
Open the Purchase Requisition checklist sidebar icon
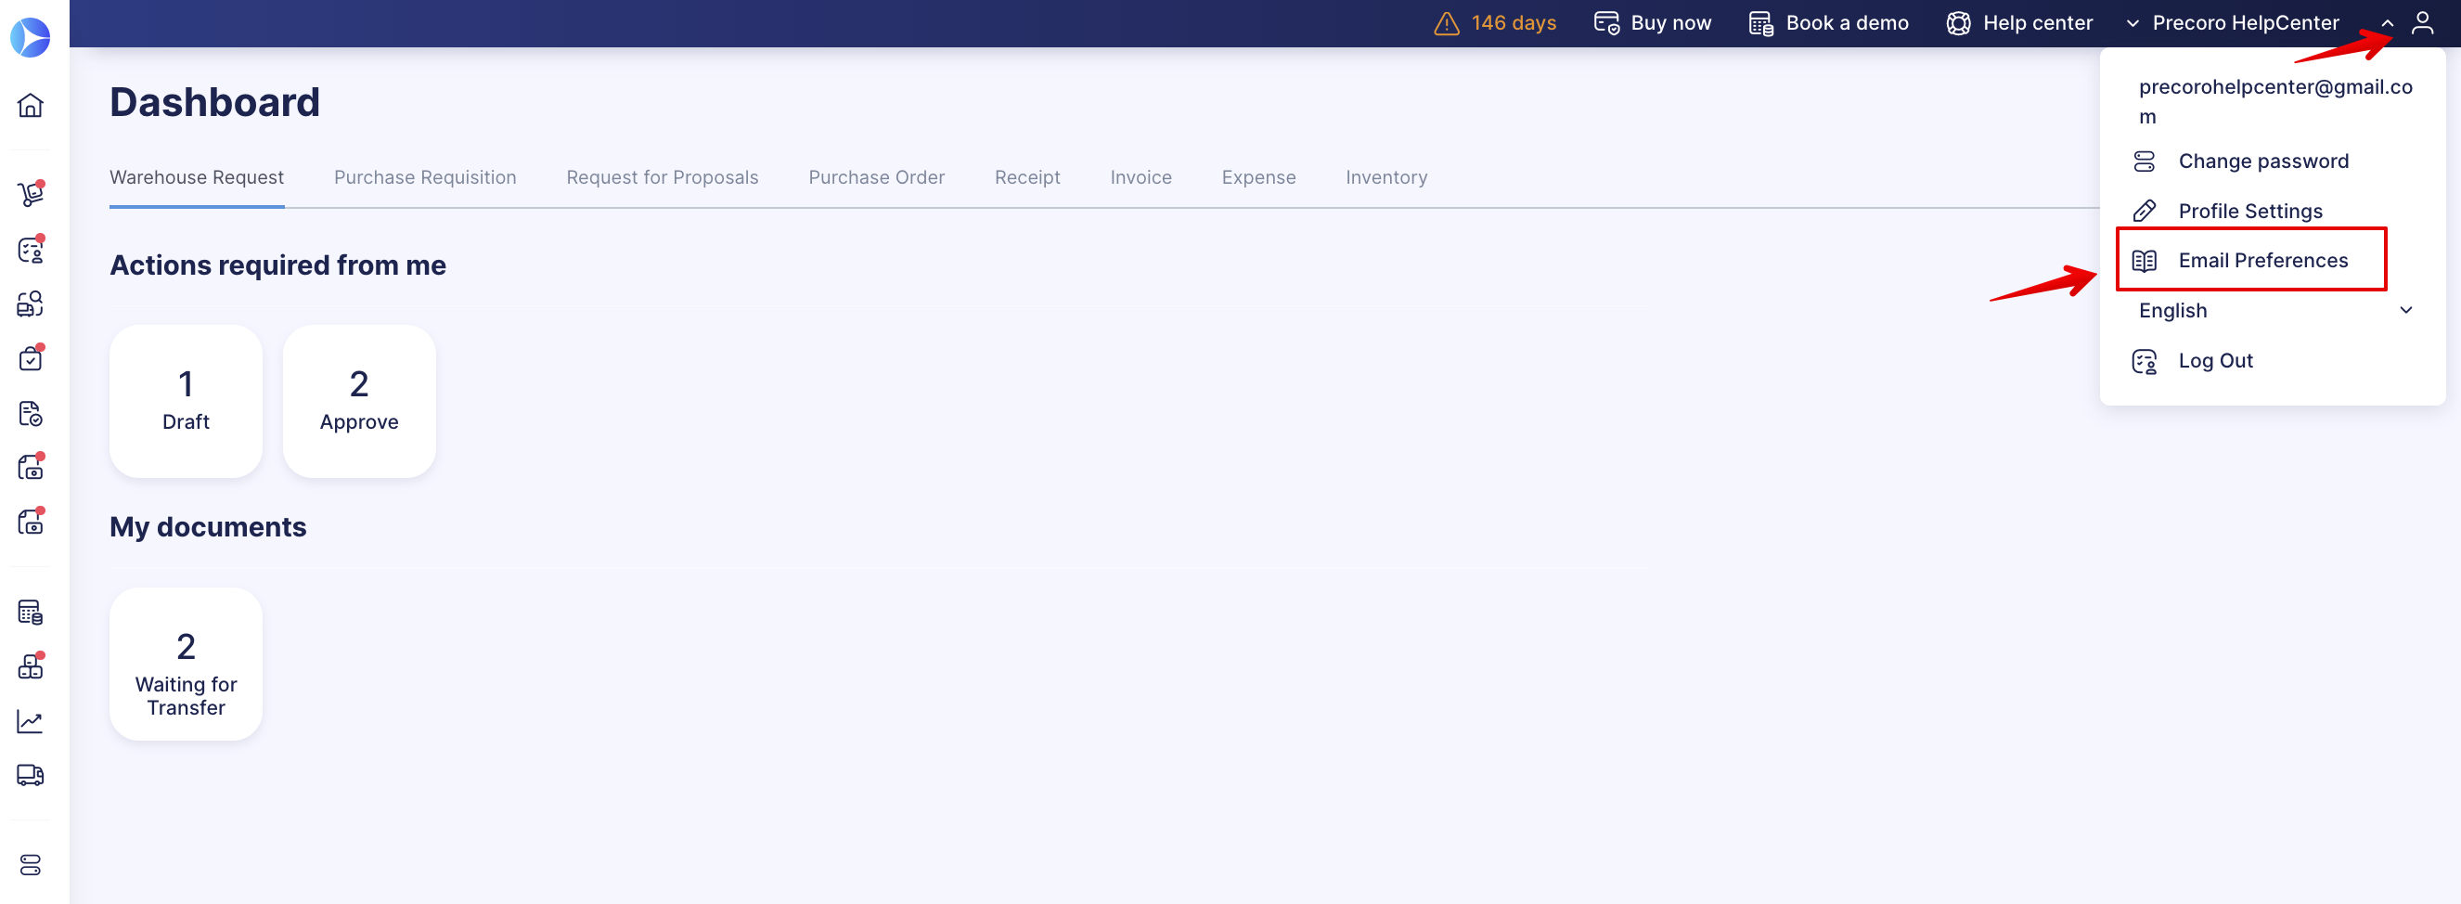coord(31,250)
